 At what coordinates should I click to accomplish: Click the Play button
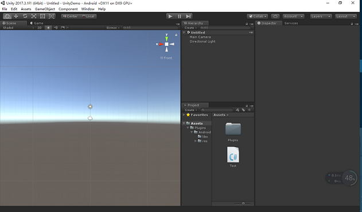pyautogui.click(x=170, y=17)
